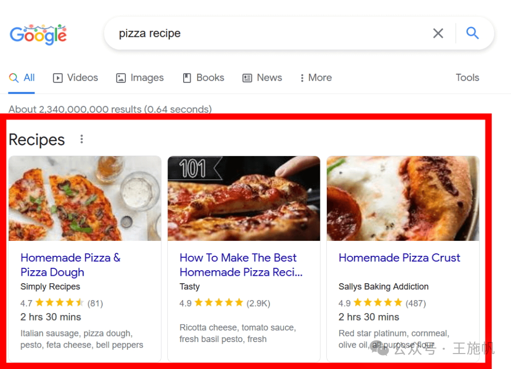The image size is (511, 369).
Task: Open Homemade Pizza Crust link
Action: click(399, 258)
